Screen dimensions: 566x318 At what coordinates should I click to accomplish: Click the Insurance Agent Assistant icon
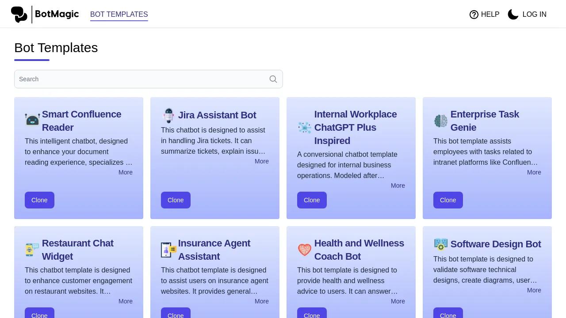pos(169,250)
